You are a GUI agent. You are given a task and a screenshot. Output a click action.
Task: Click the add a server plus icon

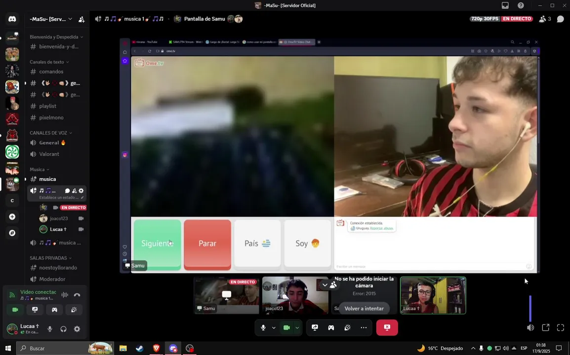[12, 217]
